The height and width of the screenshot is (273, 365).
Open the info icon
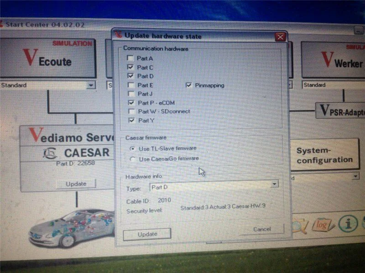point(348,224)
